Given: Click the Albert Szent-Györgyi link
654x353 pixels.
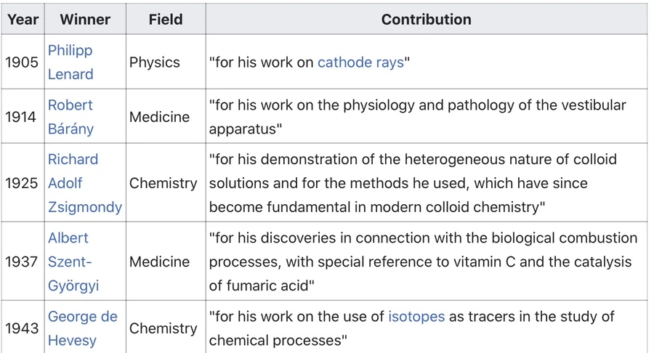Looking at the screenshot, I should [73, 261].
